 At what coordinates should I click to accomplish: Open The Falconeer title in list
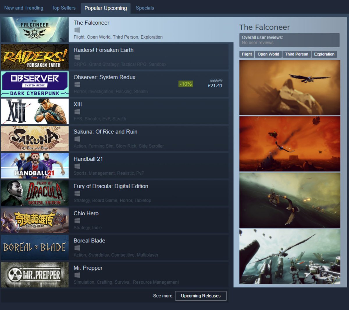pyautogui.click(x=91, y=23)
